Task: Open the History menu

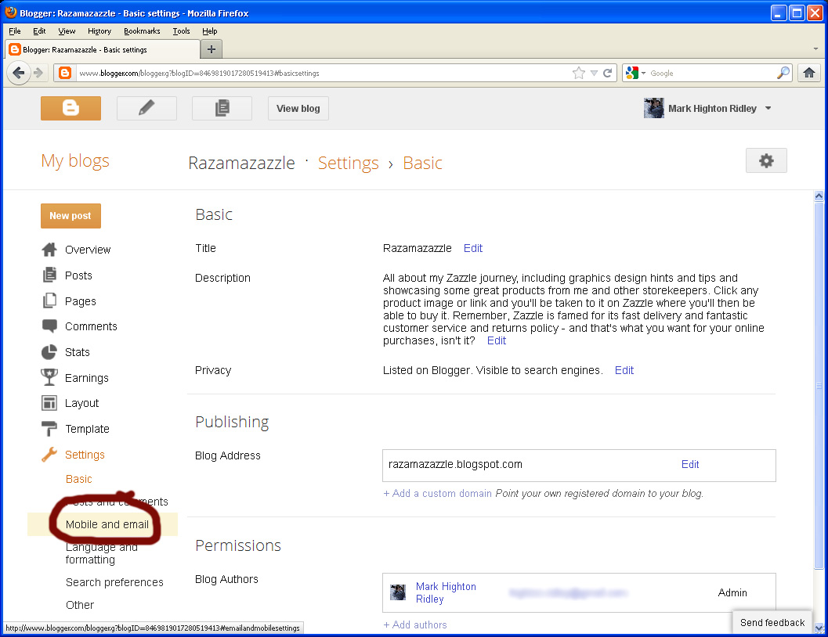Action: (99, 31)
